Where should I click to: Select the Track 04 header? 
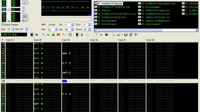tap(37, 40)
